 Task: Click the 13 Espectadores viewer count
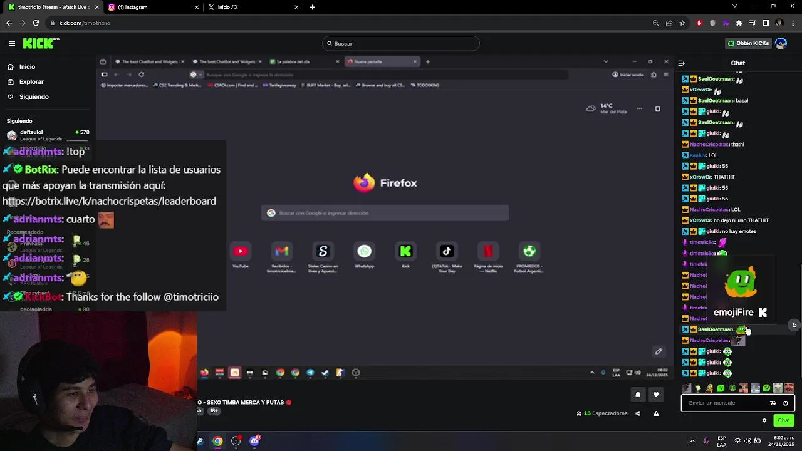click(602, 413)
